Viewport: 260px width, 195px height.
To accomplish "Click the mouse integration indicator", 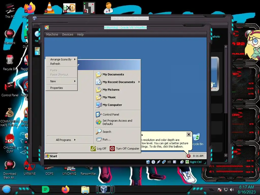I will [x=182, y=162].
